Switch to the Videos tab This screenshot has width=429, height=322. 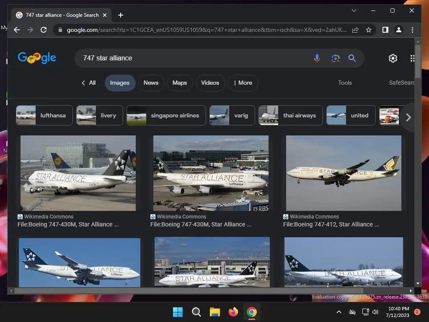[210, 83]
